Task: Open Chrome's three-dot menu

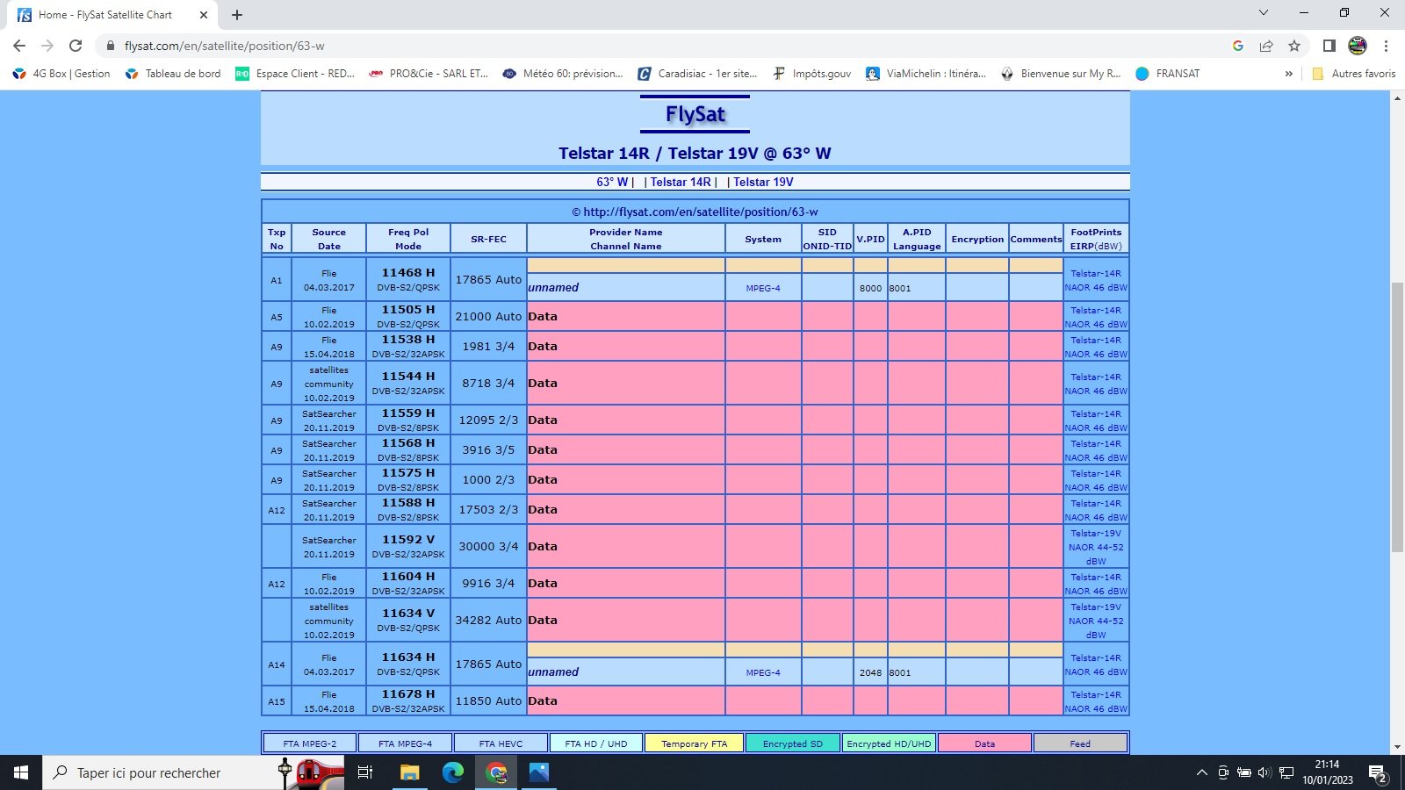Action: coord(1386,46)
